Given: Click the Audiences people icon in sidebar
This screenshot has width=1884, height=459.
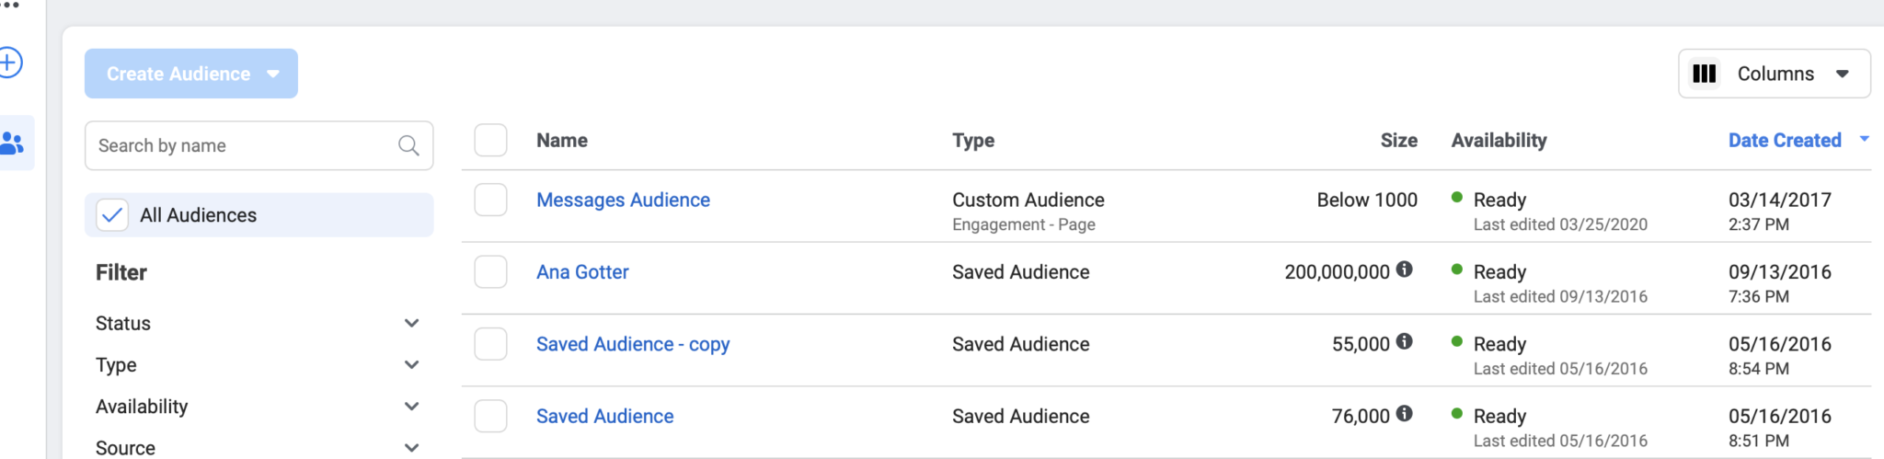Looking at the screenshot, I should point(12,143).
